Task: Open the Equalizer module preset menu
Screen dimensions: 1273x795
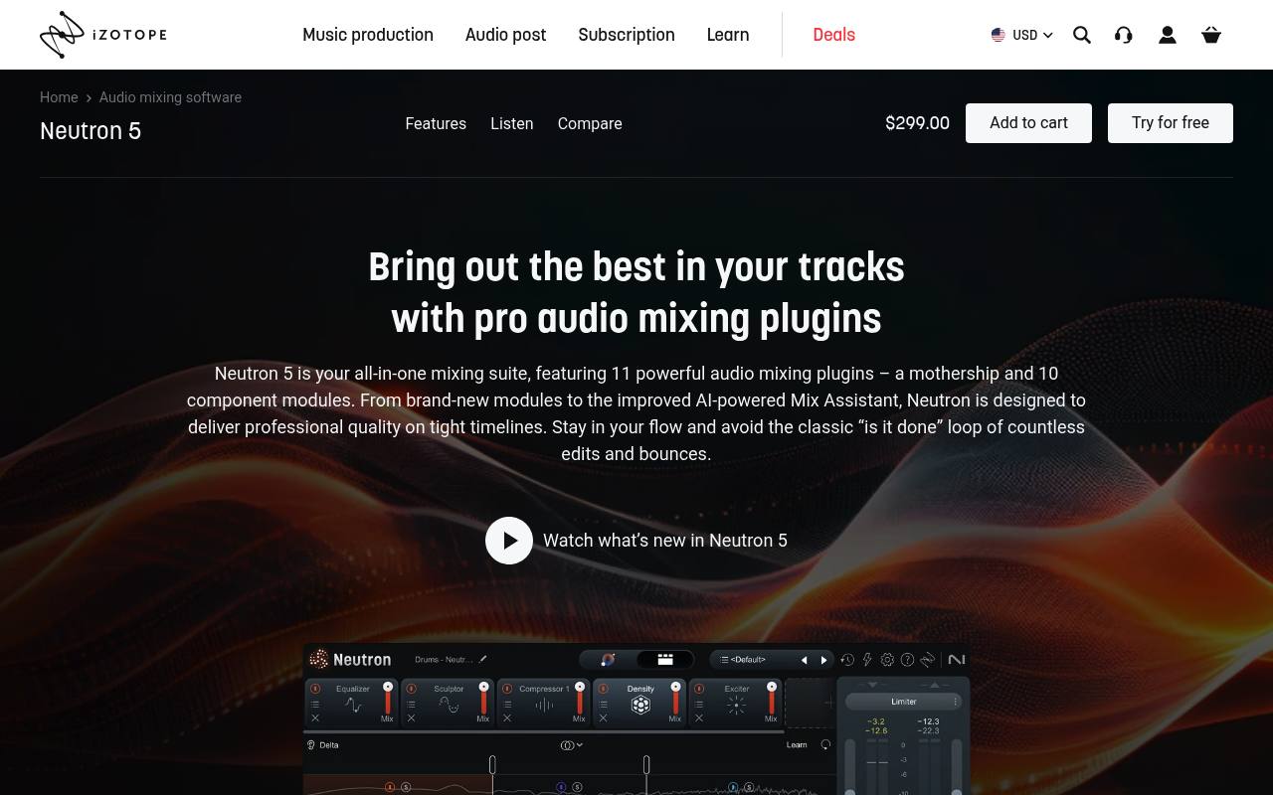Action: coord(315,705)
